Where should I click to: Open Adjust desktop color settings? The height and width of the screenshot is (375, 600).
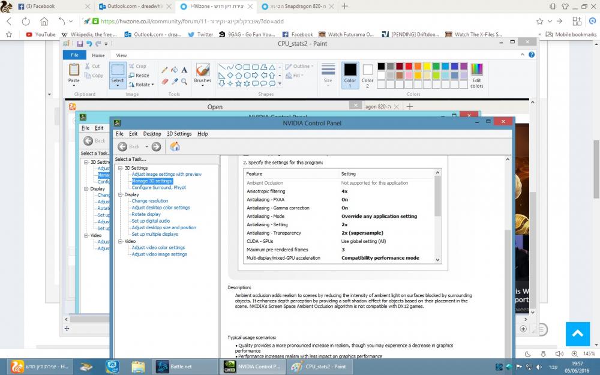pos(161,208)
